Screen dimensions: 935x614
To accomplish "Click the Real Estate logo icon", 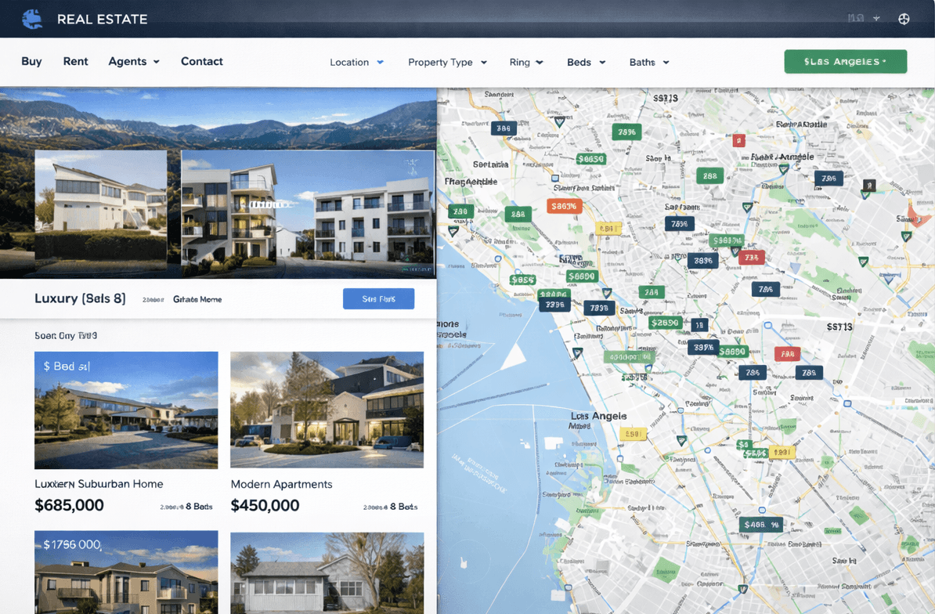I will pyautogui.click(x=32, y=18).
